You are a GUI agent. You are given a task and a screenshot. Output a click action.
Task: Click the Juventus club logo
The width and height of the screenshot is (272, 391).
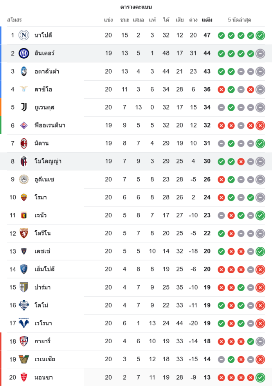24,107
